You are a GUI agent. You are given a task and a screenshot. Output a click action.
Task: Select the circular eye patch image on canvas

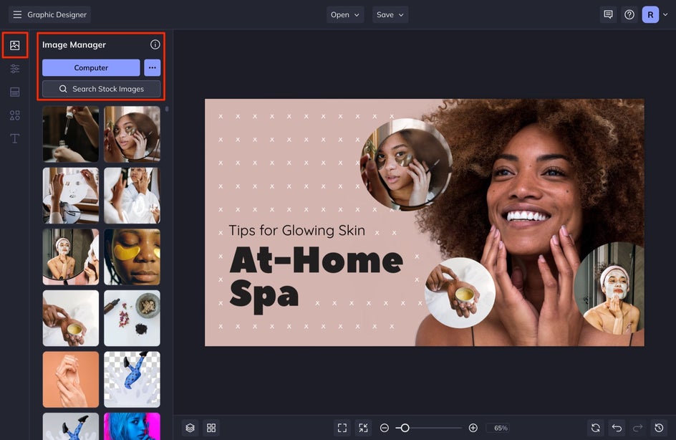point(406,164)
